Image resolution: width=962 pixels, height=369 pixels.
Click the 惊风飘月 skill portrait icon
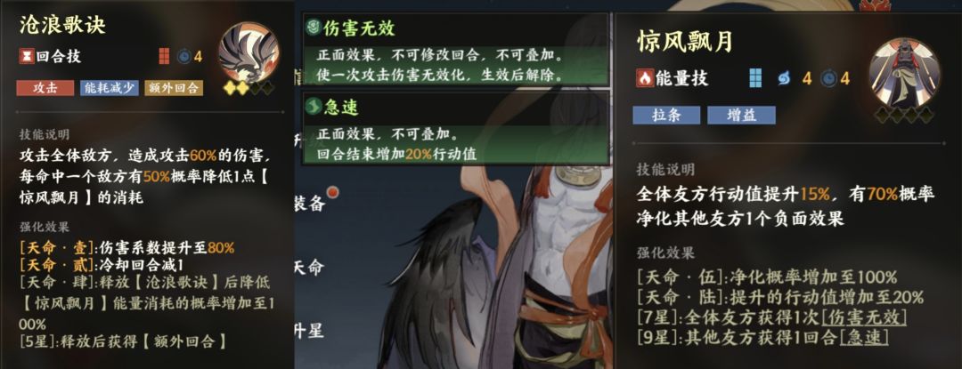click(x=904, y=73)
